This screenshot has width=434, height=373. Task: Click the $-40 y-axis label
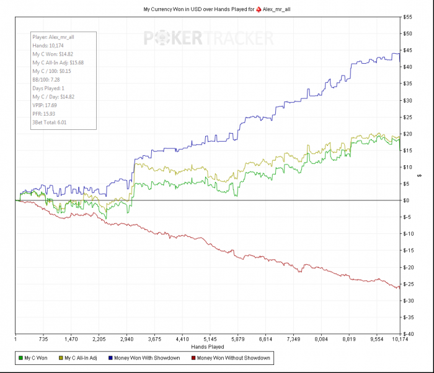409,334
